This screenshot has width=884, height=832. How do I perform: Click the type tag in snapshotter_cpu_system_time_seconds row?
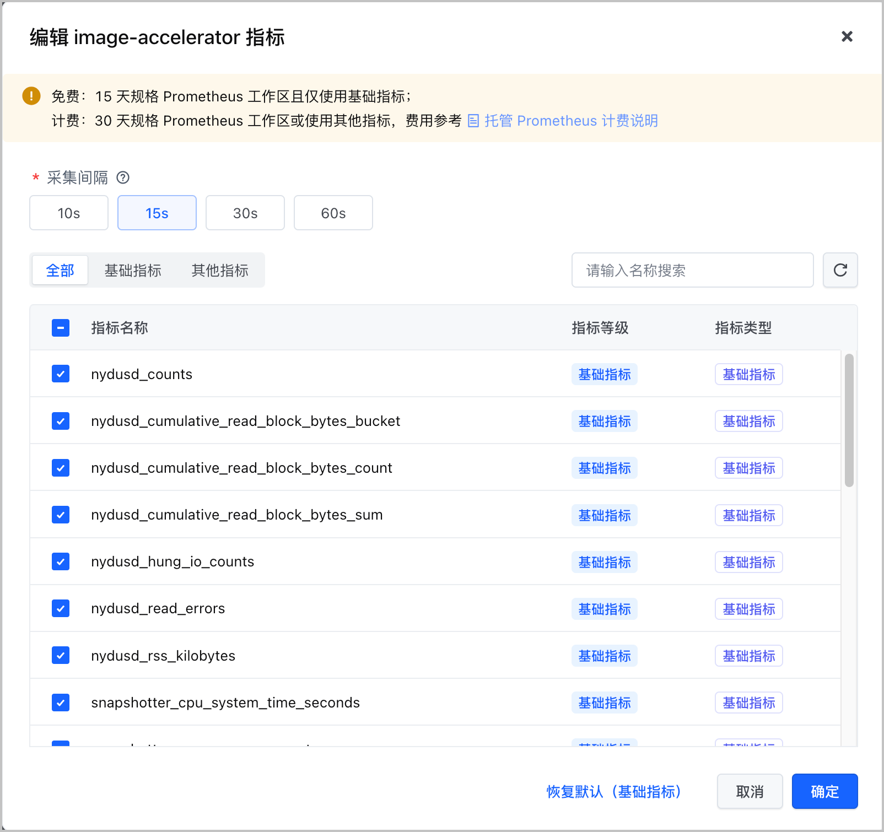click(x=749, y=703)
